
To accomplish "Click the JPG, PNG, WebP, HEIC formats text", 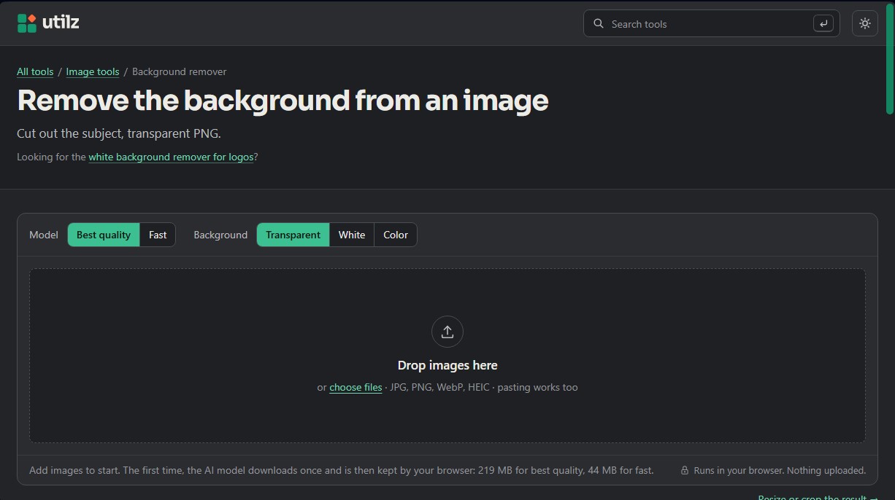I will [x=439, y=387].
